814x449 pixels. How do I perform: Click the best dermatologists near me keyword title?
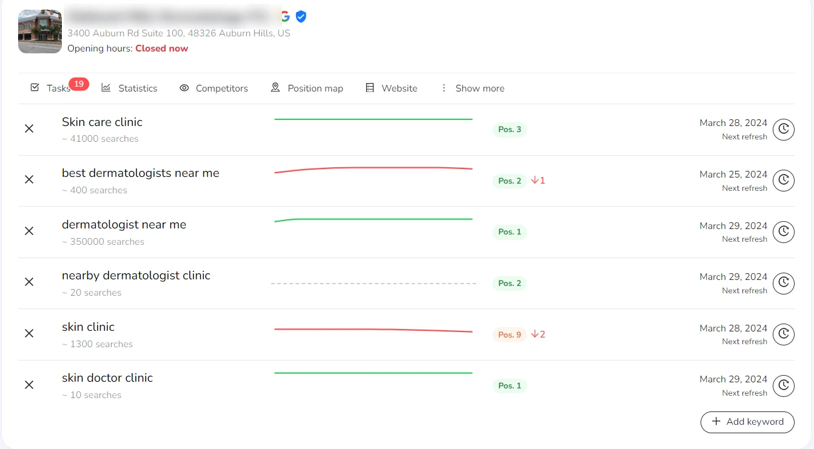coord(141,173)
